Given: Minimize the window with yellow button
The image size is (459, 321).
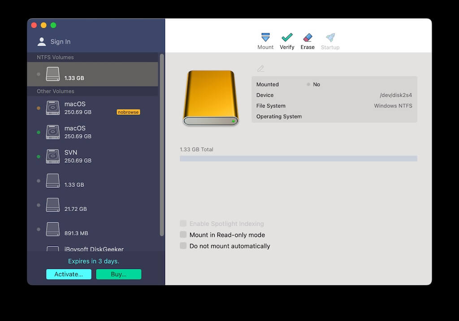Looking at the screenshot, I should pos(43,25).
